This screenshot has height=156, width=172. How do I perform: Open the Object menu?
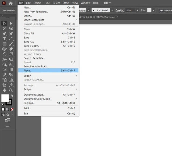pos(37,3)
